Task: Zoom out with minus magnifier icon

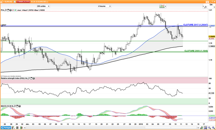Action: [x=209, y=128]
